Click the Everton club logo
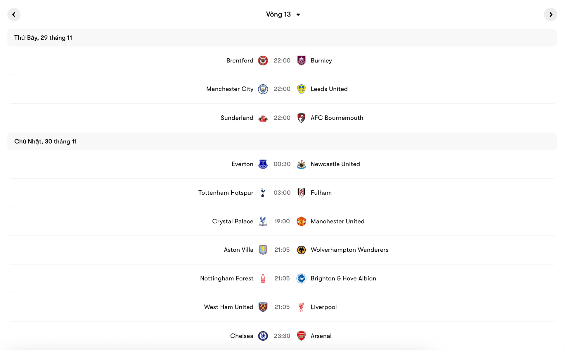 pyautogui.click(x=263, y=164)
